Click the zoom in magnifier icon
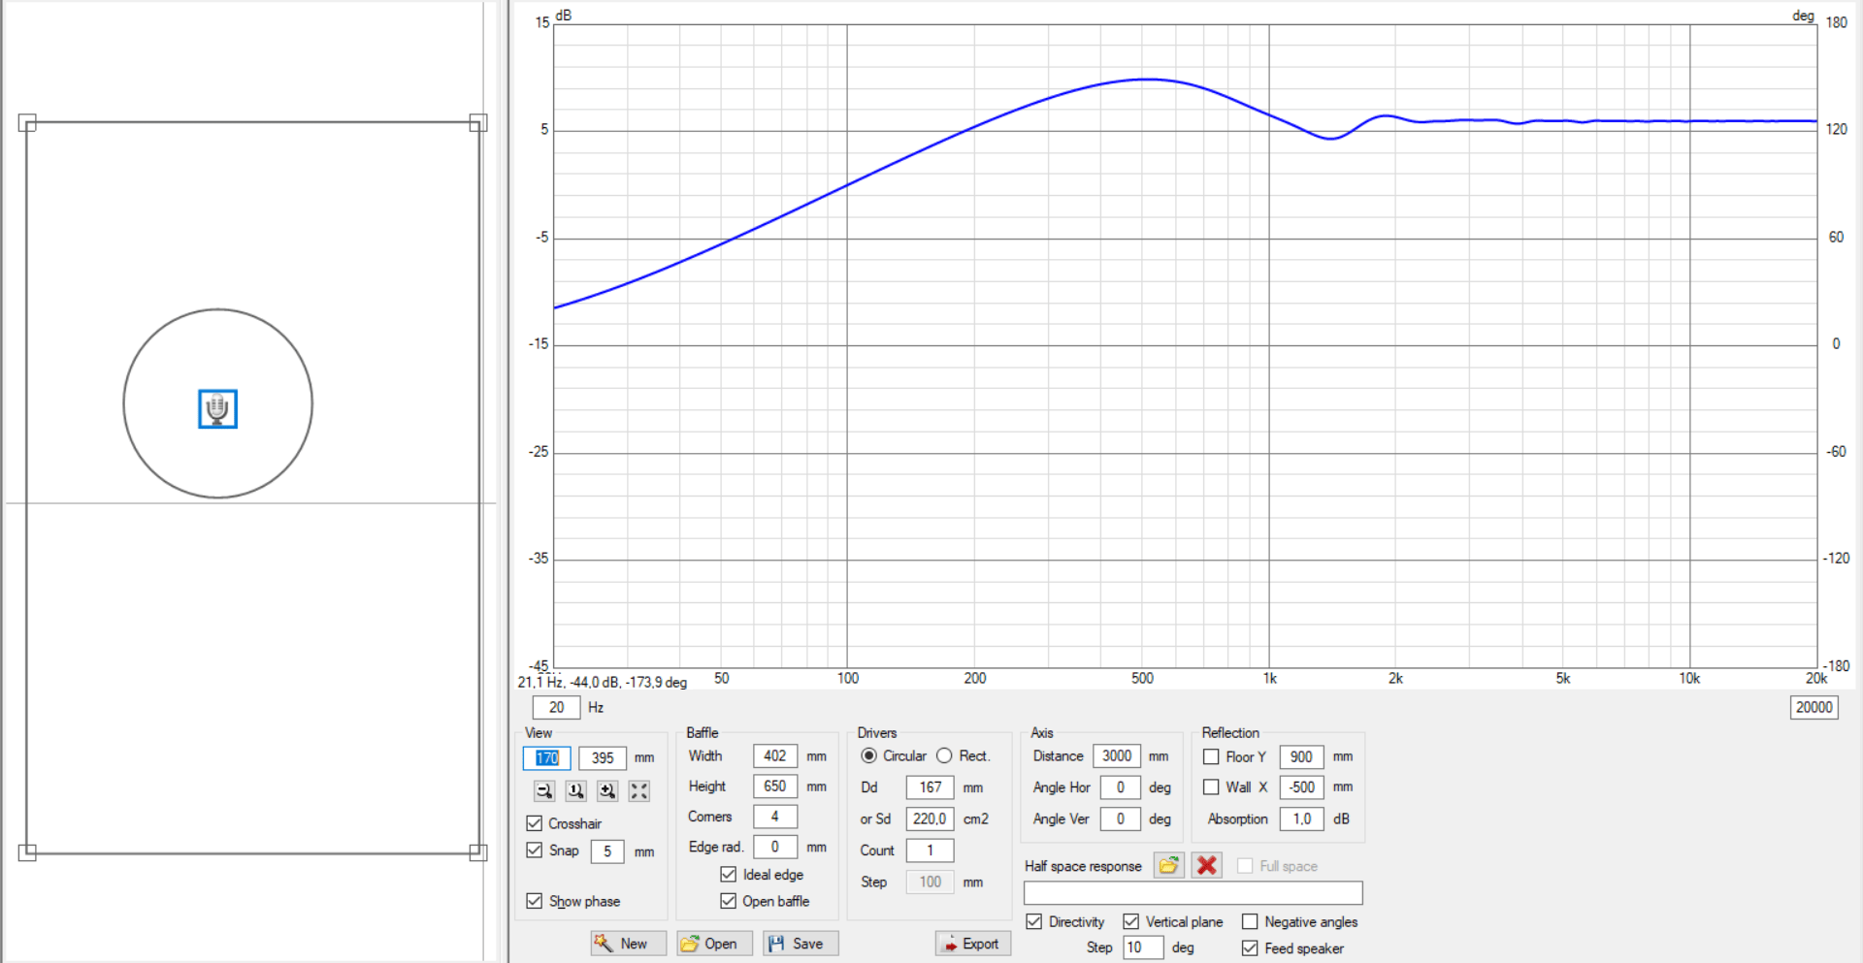The image size is (1863, 963). click(x=607, y=791)
